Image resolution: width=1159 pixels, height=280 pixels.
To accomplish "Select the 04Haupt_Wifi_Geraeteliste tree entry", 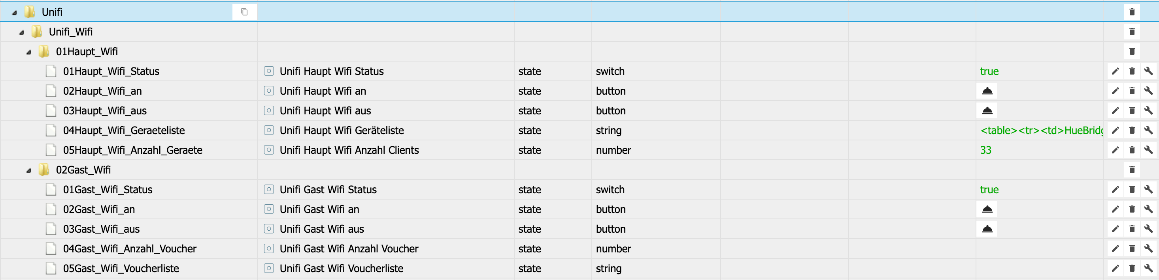I will click(124, 131).
